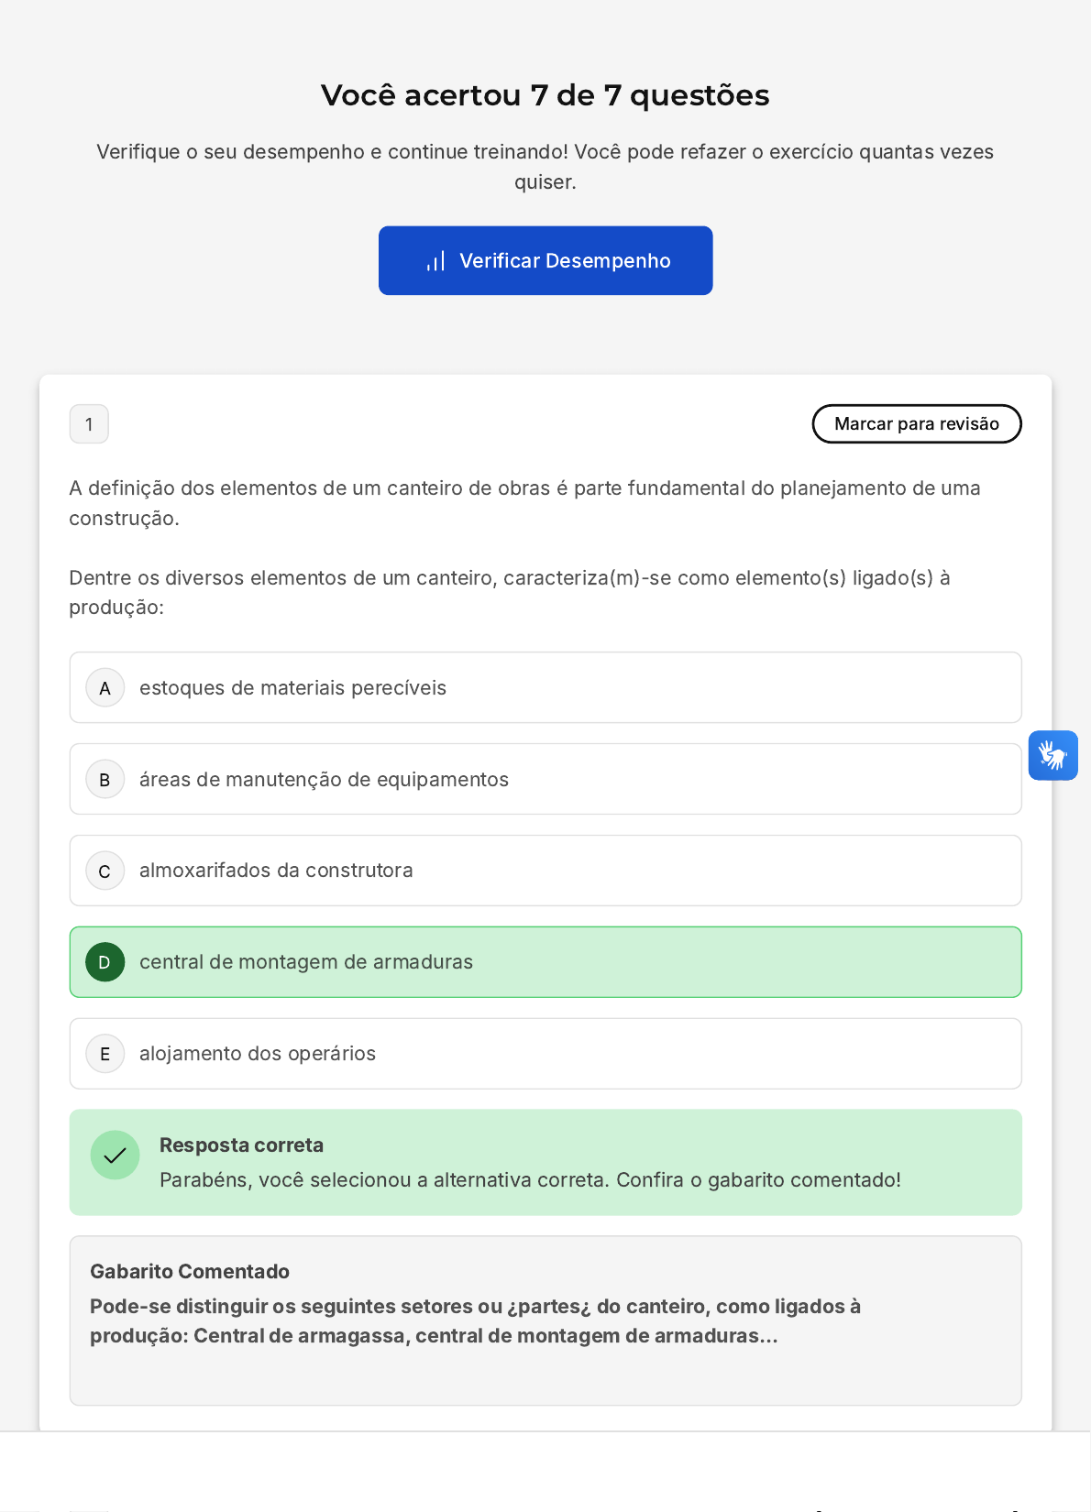The height and width of the screenshot is (1512, 1091).
Task: Click the 'Você acertou 7 de 7 questões' heading
Action: (x=545, y=95)
